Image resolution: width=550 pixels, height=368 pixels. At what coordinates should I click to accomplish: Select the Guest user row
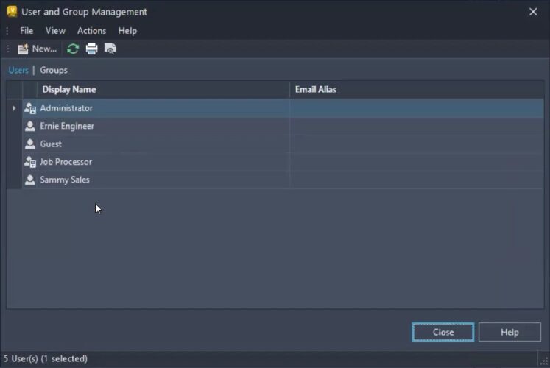click(x=283, y=144)
